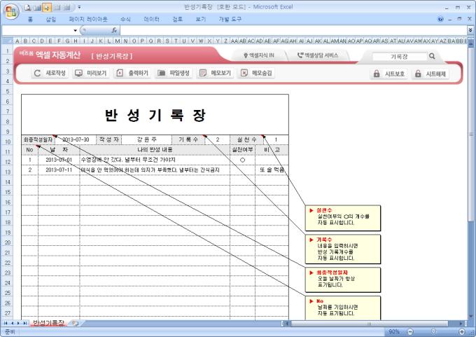Image resolution: width=476 pixels, height=337 pixels.
Task: Open the 데이터 ribbon tab
Action: pyautogui.click(x=151, y=20)
